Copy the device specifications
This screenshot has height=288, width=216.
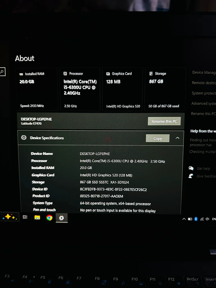coord(157,138)
